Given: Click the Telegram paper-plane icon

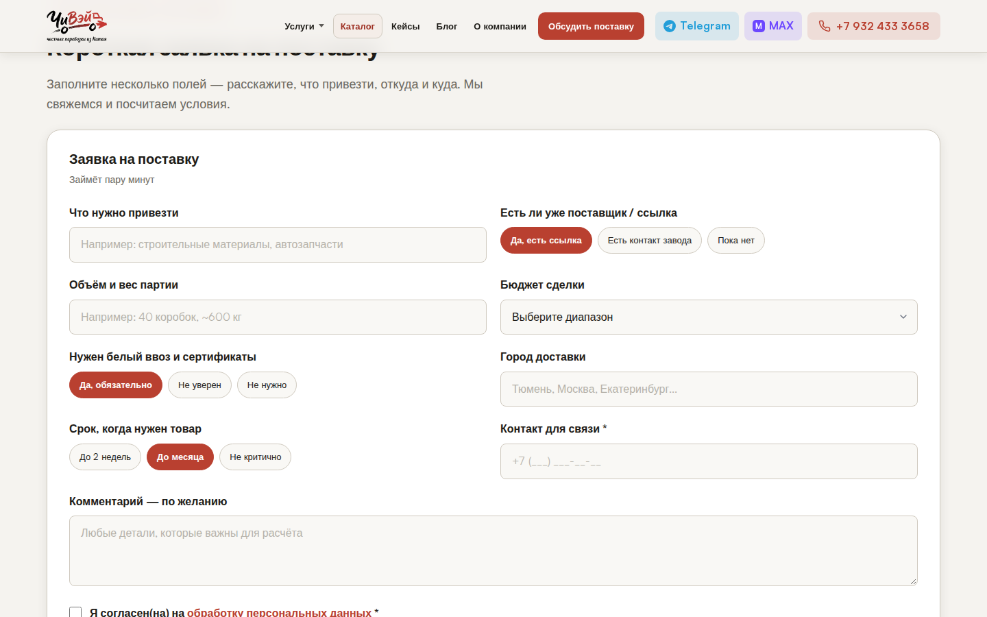Looking at the screenshot, I should tap(670, 26).
